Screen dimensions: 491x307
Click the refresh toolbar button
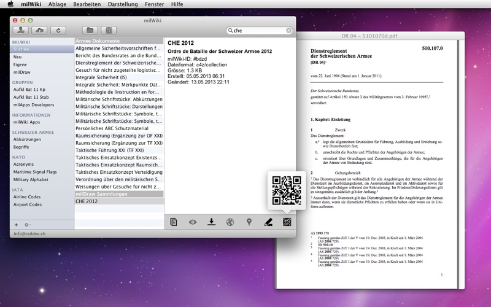pos(58,30)
